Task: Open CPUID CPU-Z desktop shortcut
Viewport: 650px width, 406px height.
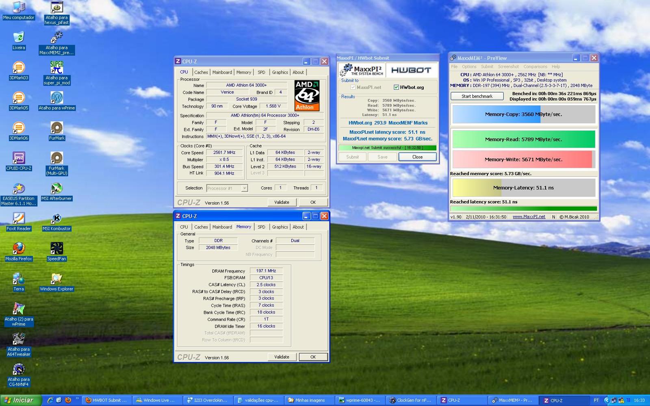Action: pos(19,162)
